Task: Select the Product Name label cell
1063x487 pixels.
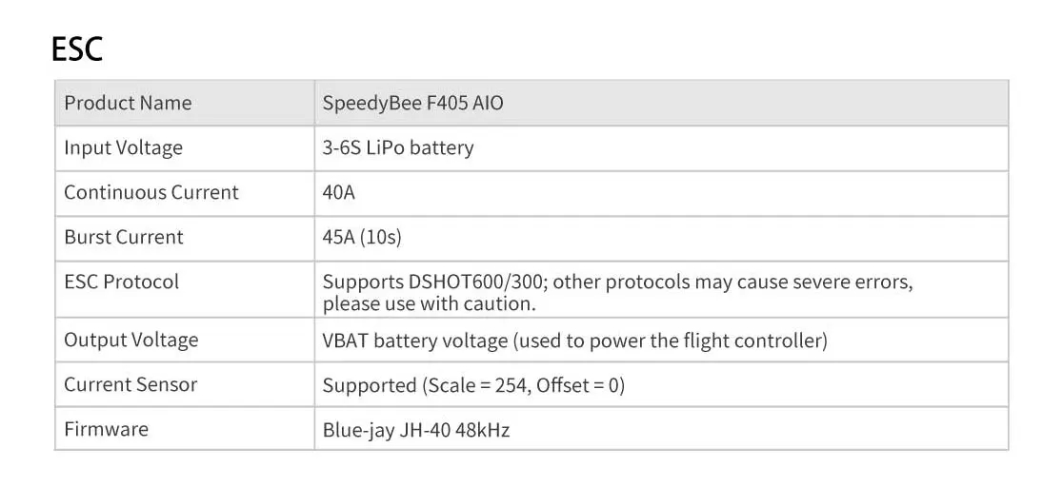Action: point(128,103)
